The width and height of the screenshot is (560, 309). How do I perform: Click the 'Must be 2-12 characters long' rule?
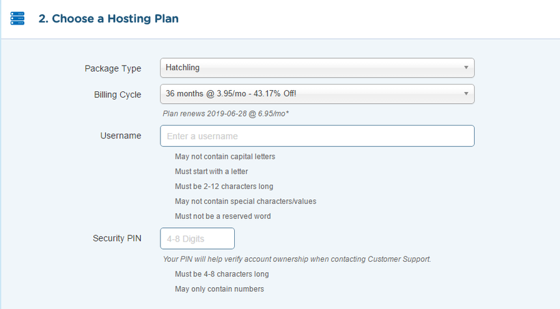click(x=224, y=187)
